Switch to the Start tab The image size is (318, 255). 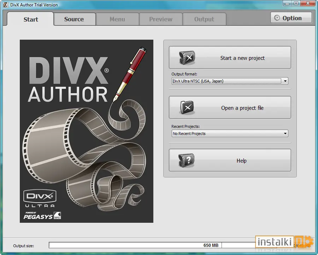click(x=31, y=19)
